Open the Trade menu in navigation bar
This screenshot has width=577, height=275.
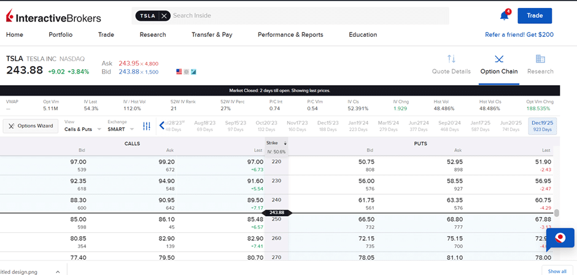[106, 35]
